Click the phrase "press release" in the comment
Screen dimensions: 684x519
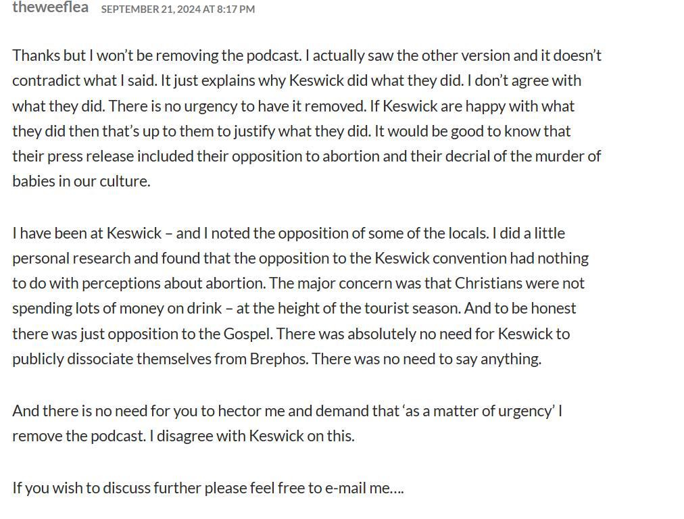point(91,156)
